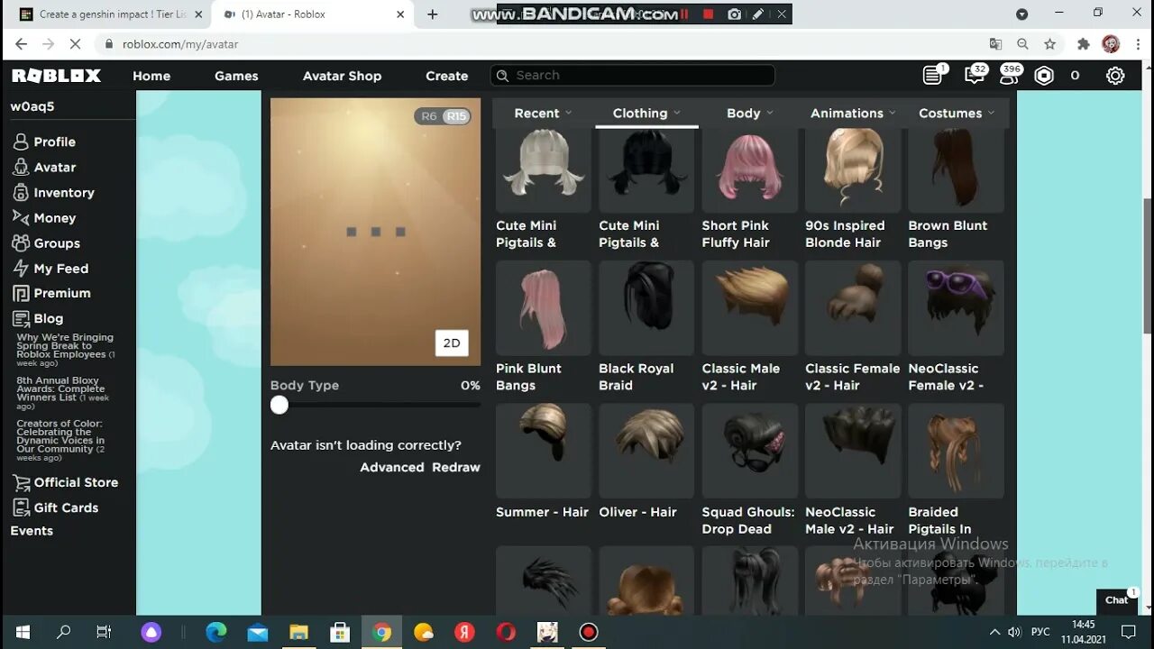Open Chrome from the taskbar
The width and height of the screenshot is (1154, 649).
tap(382, 632)
